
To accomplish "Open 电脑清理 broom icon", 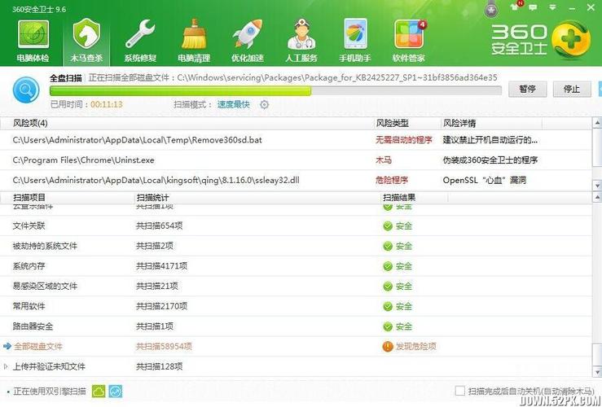I will click(194, 33).
